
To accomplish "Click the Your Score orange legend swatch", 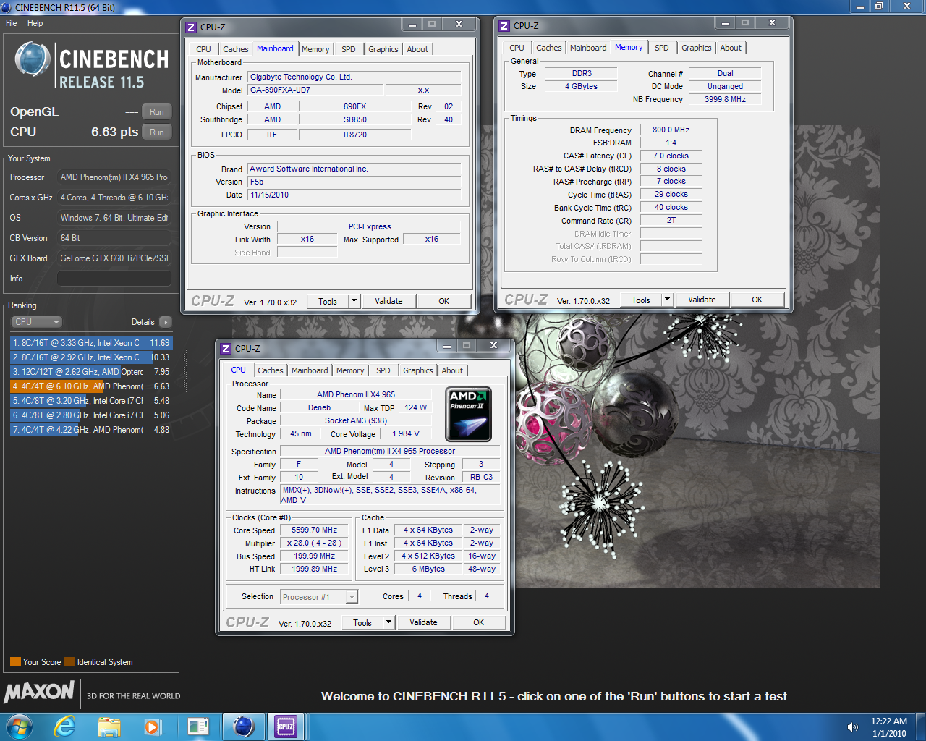I will pos(15,662).
